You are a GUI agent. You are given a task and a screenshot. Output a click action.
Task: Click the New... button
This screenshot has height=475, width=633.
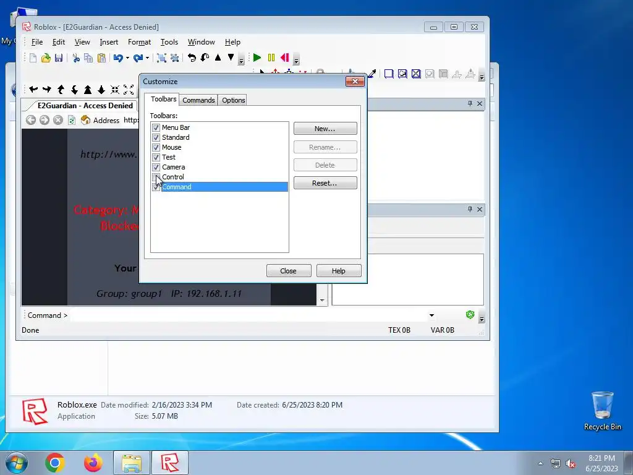click(x=325, y=129)
